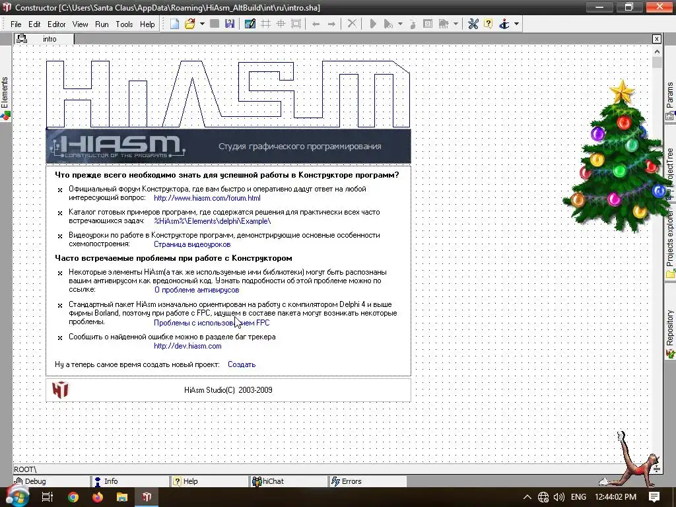Click the square window toolbar icon
The height and width of the screenshot is (507, 676).
(x=428, y=24)
